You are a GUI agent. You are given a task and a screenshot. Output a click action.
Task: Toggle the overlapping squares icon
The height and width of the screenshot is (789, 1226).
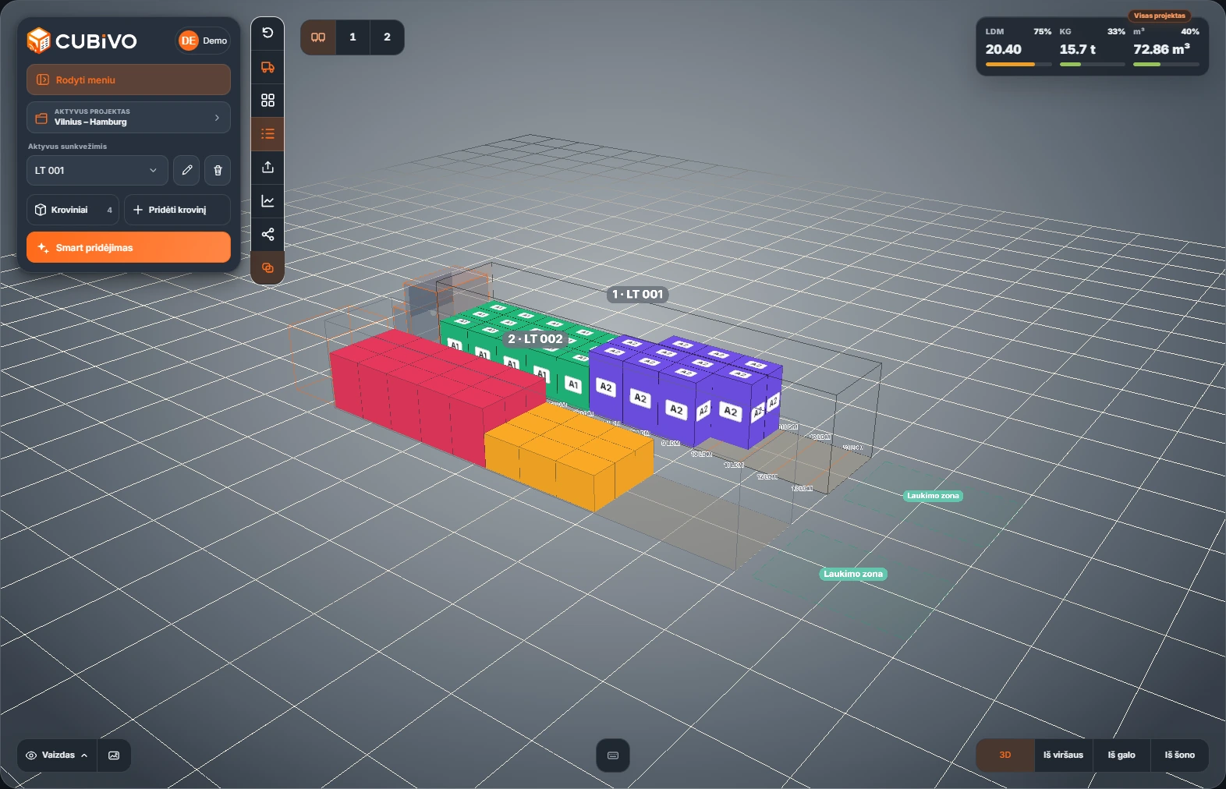click(268, 268)
